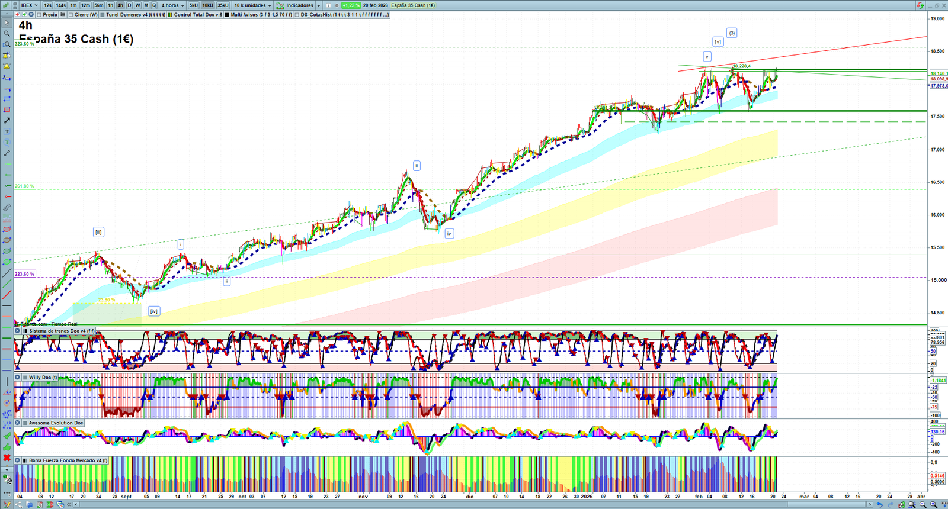Click the Indicadores button
The image size is (948, 509).
click(x=299, y=5)
